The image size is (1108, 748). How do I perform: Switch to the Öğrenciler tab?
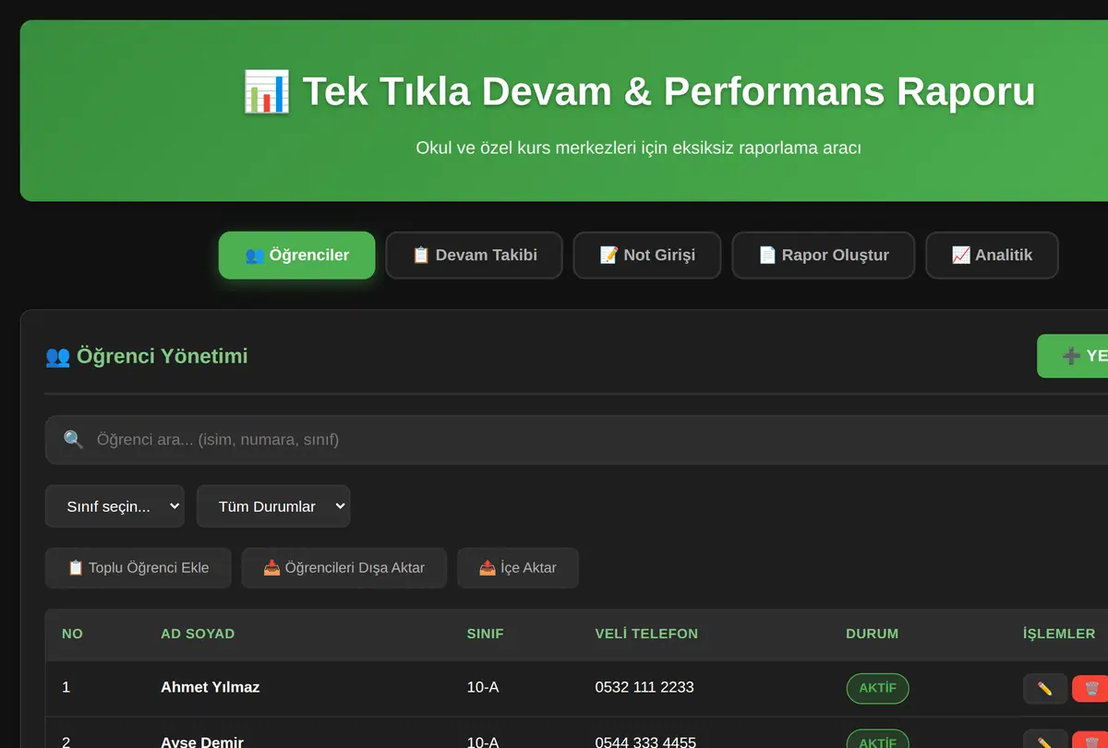tap(296, 255)
